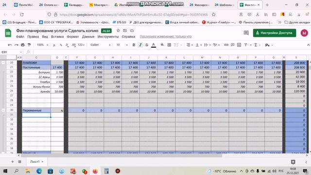Increase decimal places
The height and width of the screenshot is (175, 311).
click(73, 45)
